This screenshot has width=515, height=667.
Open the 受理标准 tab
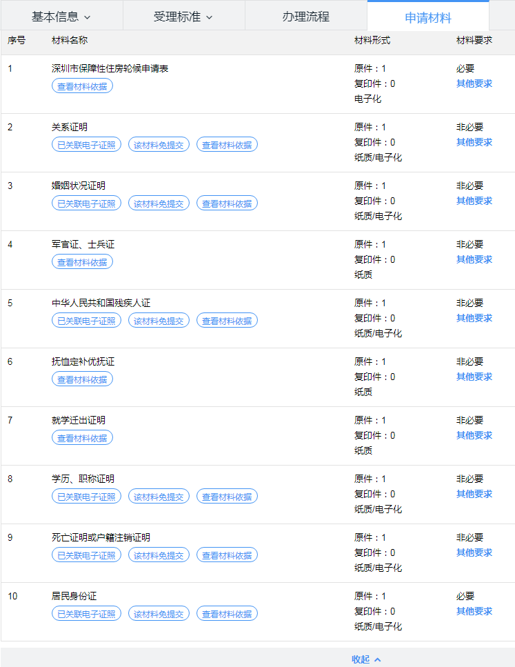pos(183,17)
